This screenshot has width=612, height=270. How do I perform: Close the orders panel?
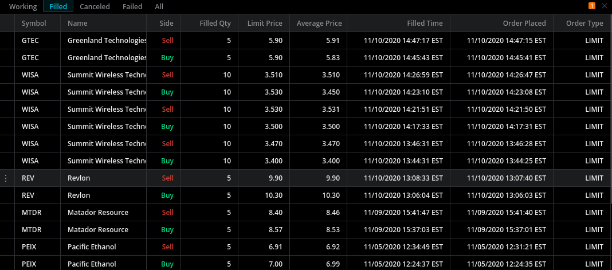604,6
